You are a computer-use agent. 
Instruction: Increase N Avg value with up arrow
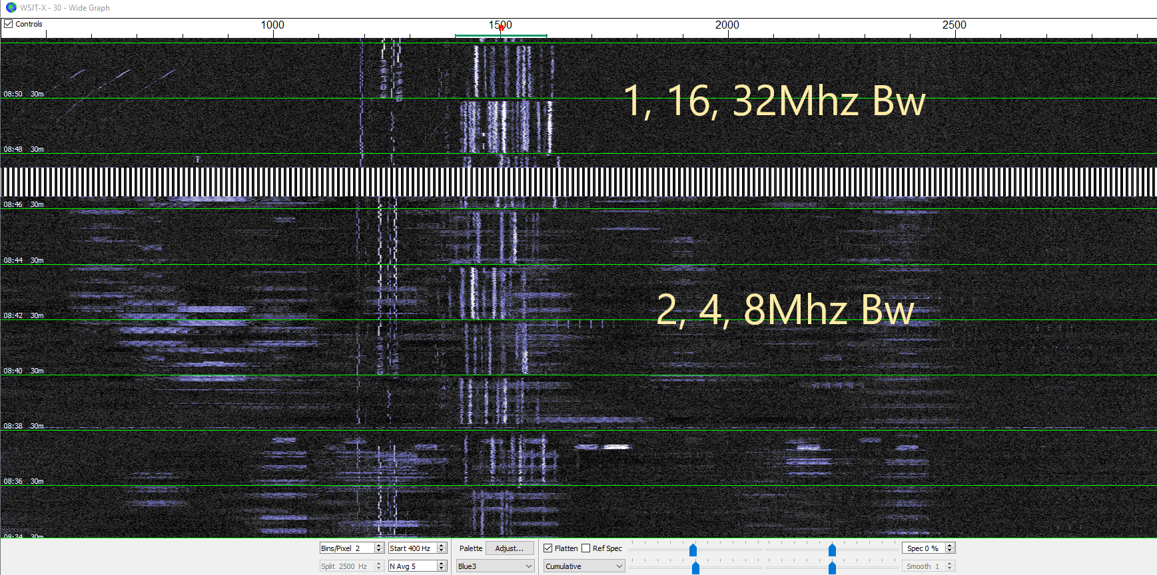442,563
